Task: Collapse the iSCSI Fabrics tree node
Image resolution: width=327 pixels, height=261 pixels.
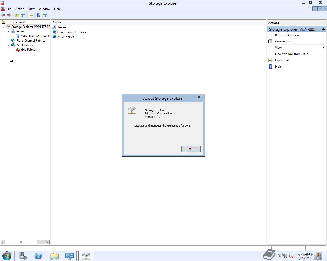Action: click(x=8, y=45)
